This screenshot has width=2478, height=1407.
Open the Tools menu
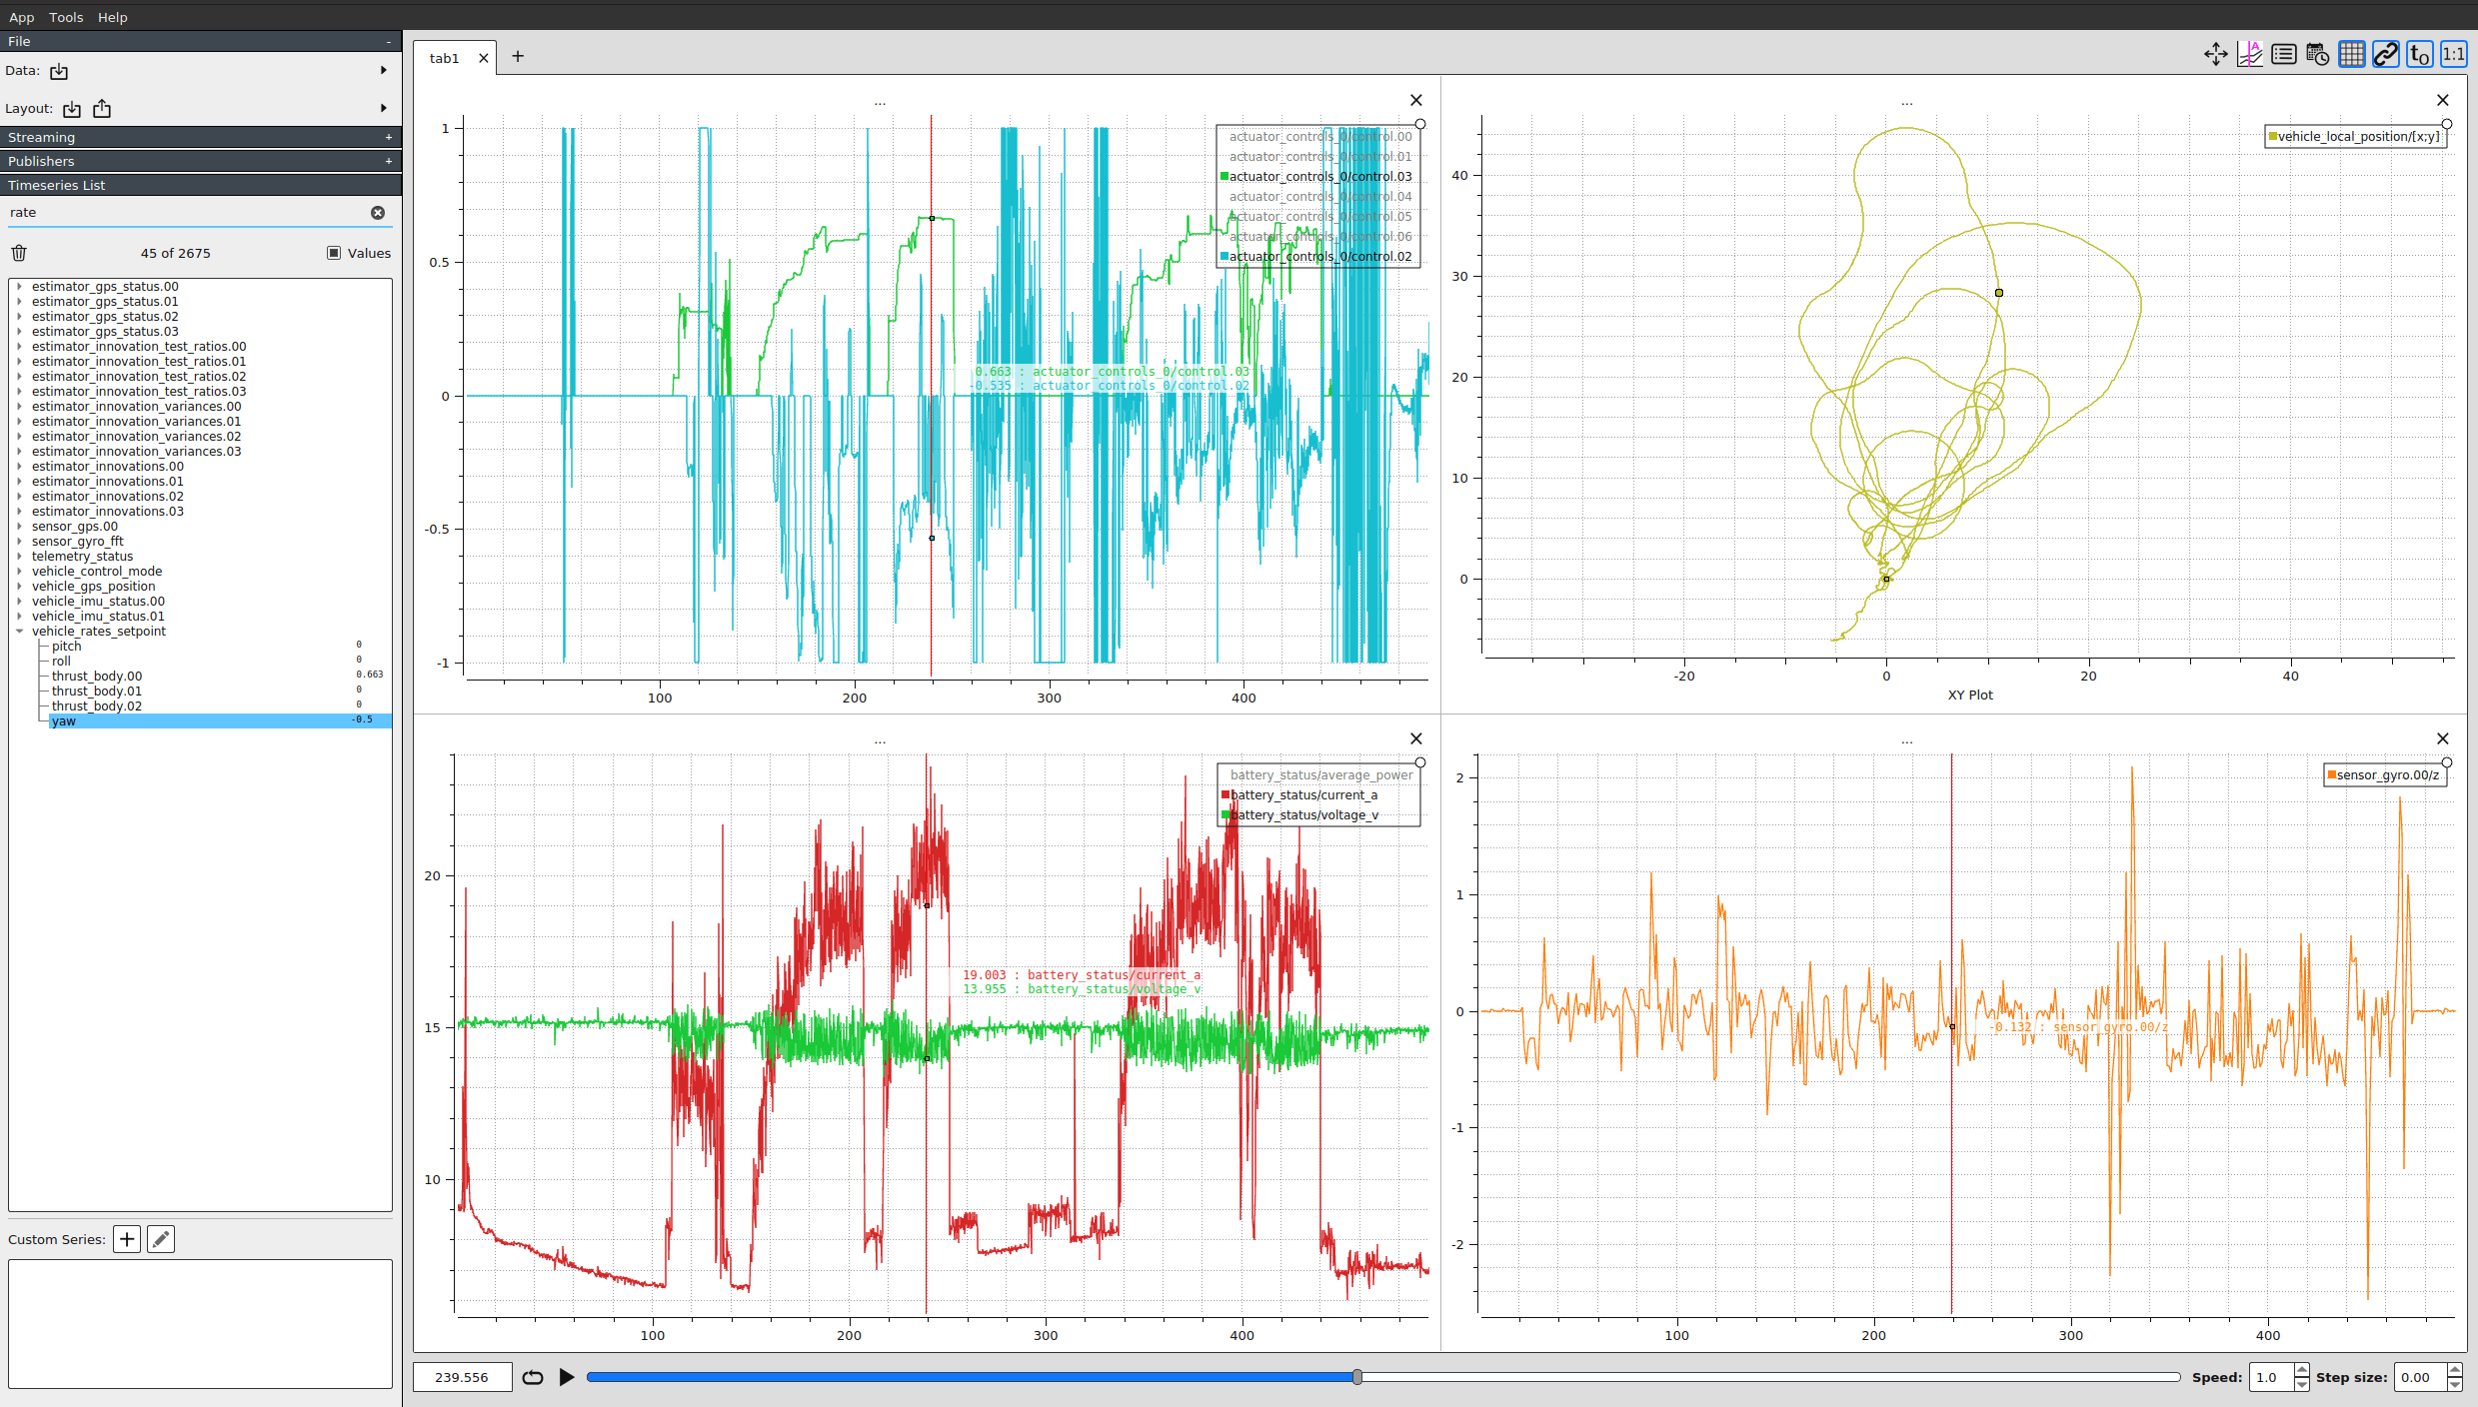[x=66, y=17]
